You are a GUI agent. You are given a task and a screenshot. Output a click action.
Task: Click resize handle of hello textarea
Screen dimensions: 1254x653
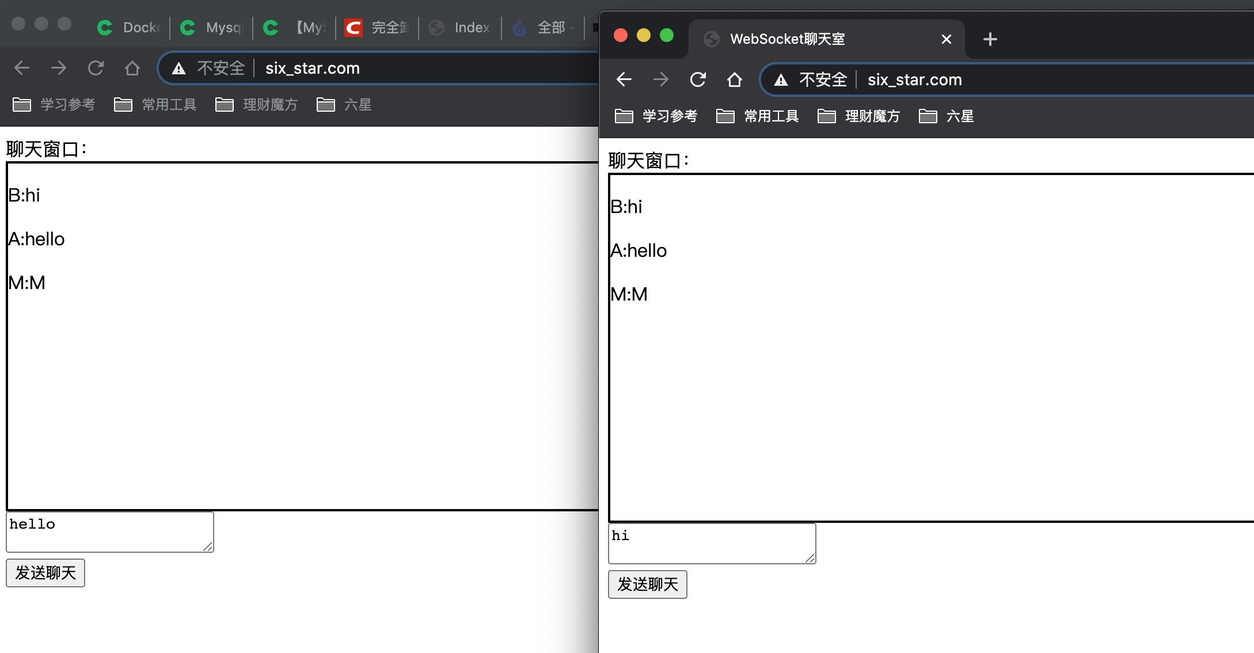pyautogui.click(x=208, y=546)
